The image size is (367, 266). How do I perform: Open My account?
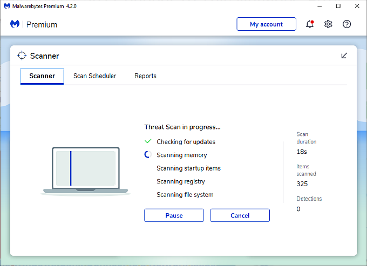[x=267, y=24]
